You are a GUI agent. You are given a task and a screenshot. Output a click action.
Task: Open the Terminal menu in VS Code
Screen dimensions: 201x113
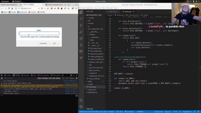(109, 8)
